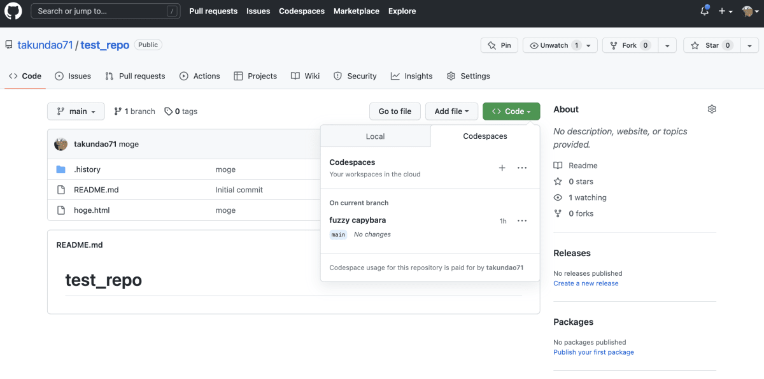Open Pull requests in top navigation

[213, 11]
